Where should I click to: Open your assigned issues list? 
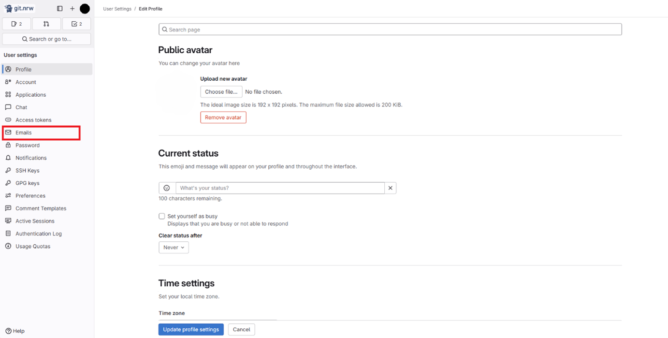point(16,23)
